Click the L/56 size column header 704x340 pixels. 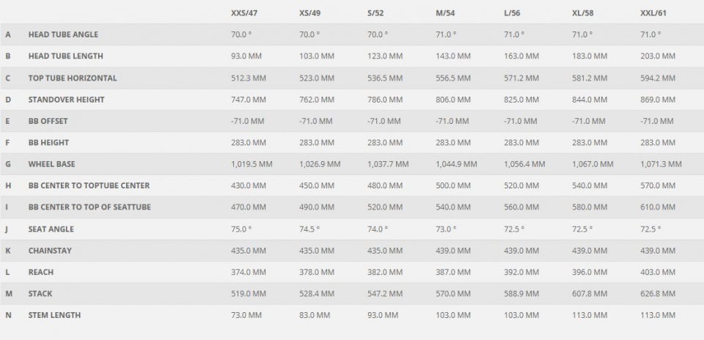512,13
